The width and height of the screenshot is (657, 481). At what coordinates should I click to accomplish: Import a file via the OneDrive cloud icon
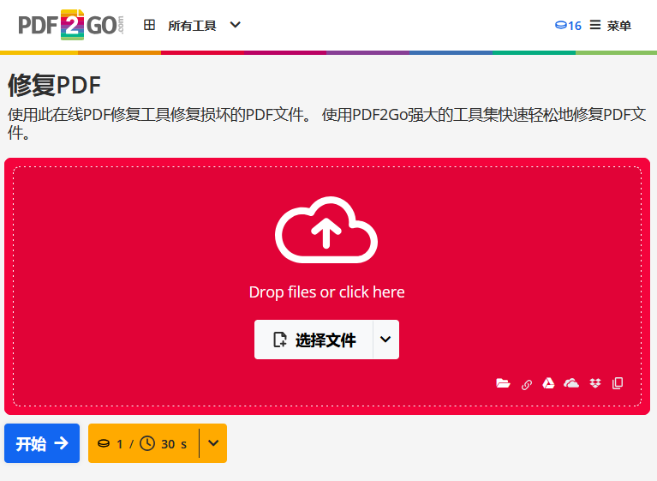pyautogui.click(x=571, y=383)
